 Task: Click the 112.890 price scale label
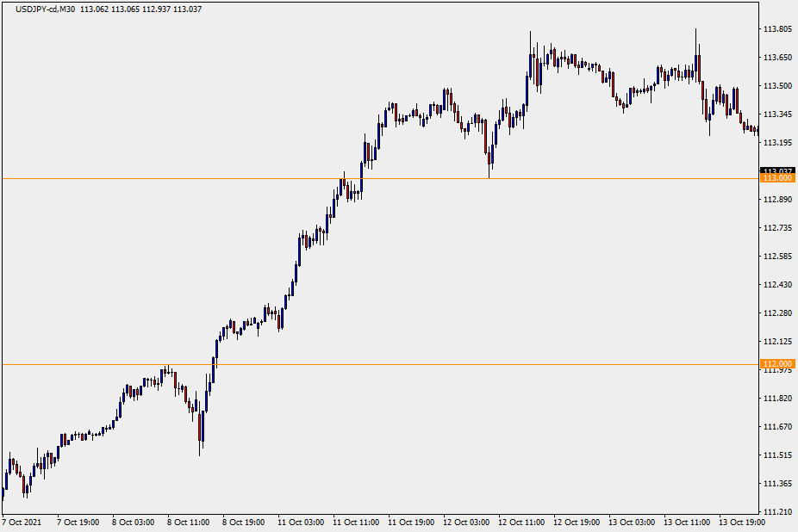pyautogui.click(x=777, y=200)
